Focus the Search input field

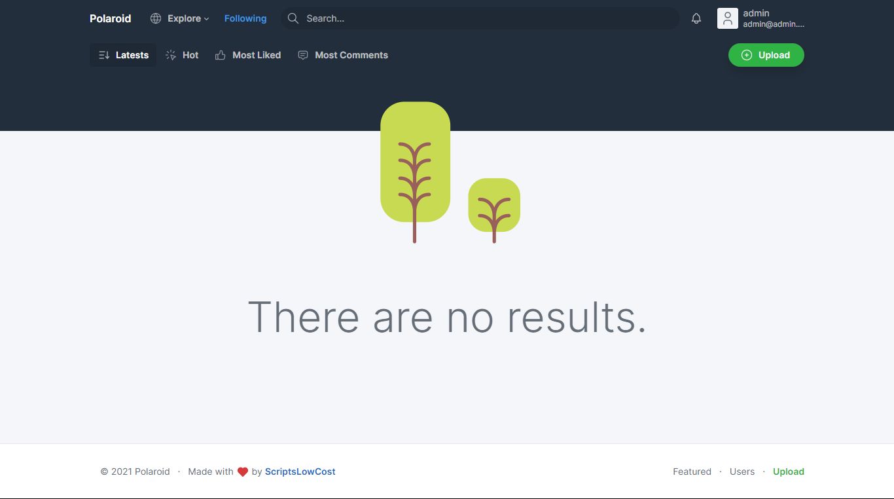coord(480,18)
